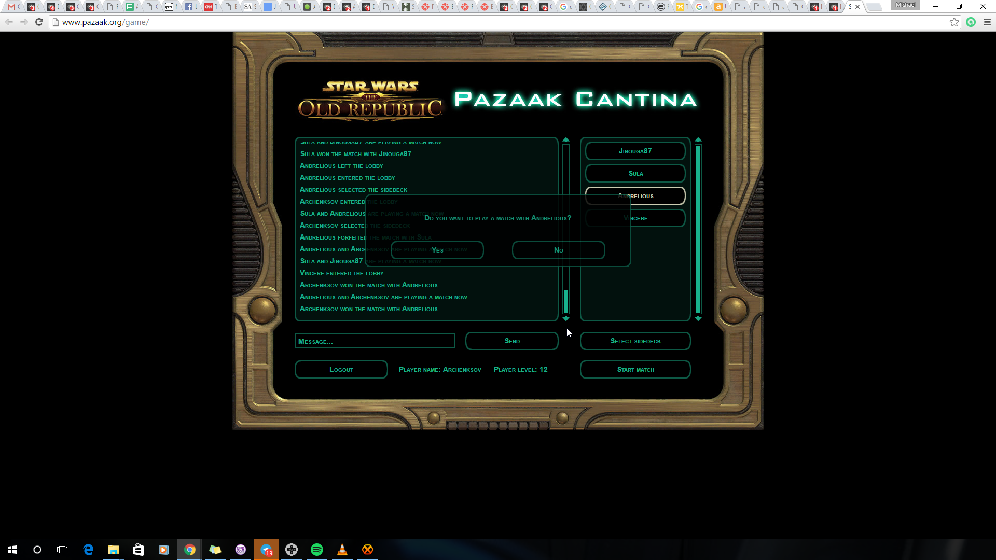Open GOG.com Galaxy from taskbar

(x=241, y=550)
